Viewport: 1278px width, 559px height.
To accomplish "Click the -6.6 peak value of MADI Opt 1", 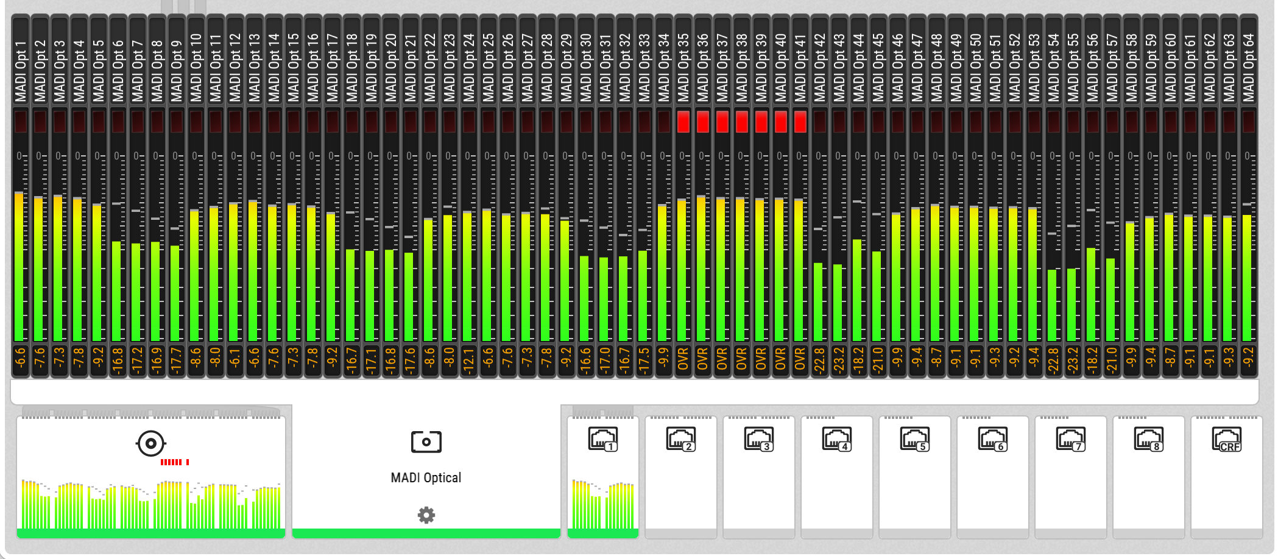I will point(20,359).
